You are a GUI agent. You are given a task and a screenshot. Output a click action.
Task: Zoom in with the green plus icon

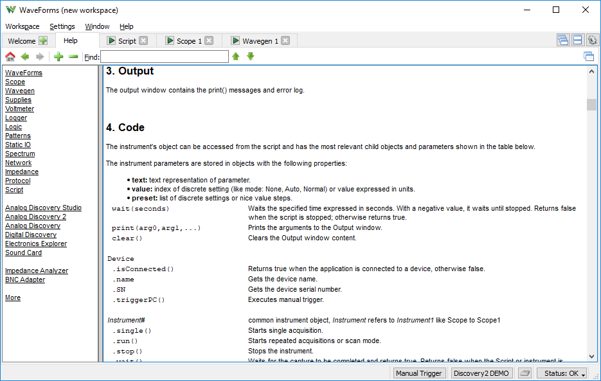pos(58,57)
